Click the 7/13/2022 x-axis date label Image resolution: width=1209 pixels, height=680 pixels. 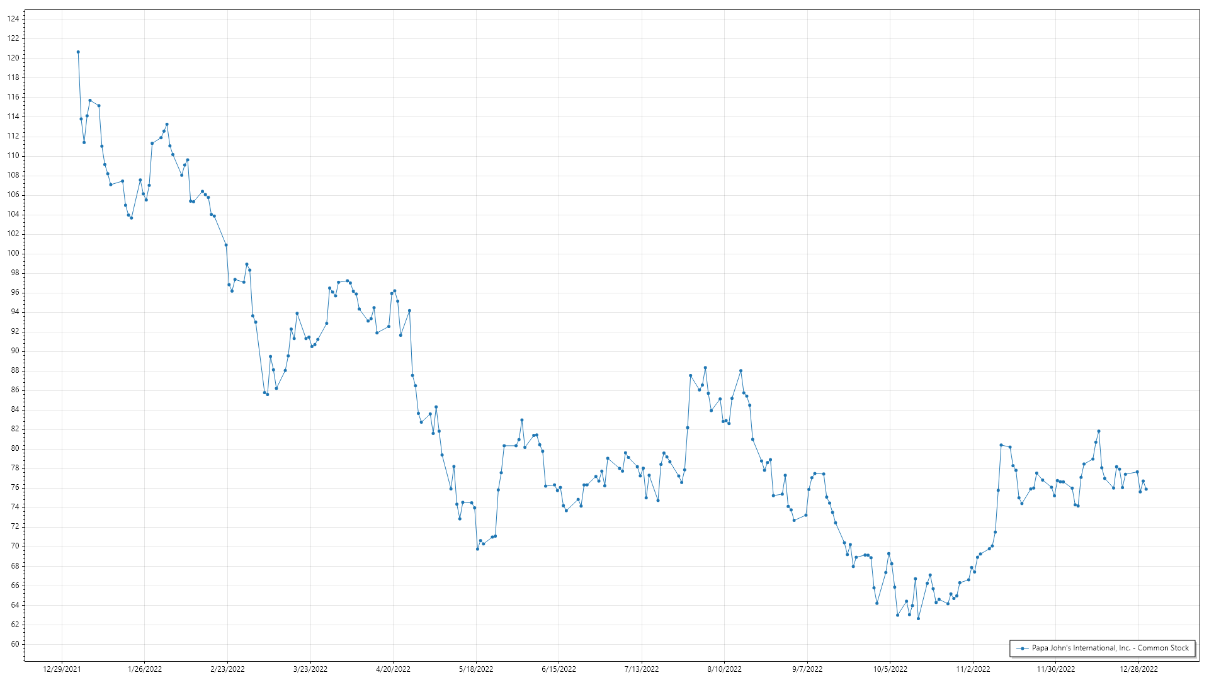642,669
